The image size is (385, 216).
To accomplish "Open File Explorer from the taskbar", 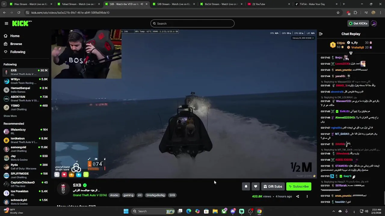I will tap(215, 211).
